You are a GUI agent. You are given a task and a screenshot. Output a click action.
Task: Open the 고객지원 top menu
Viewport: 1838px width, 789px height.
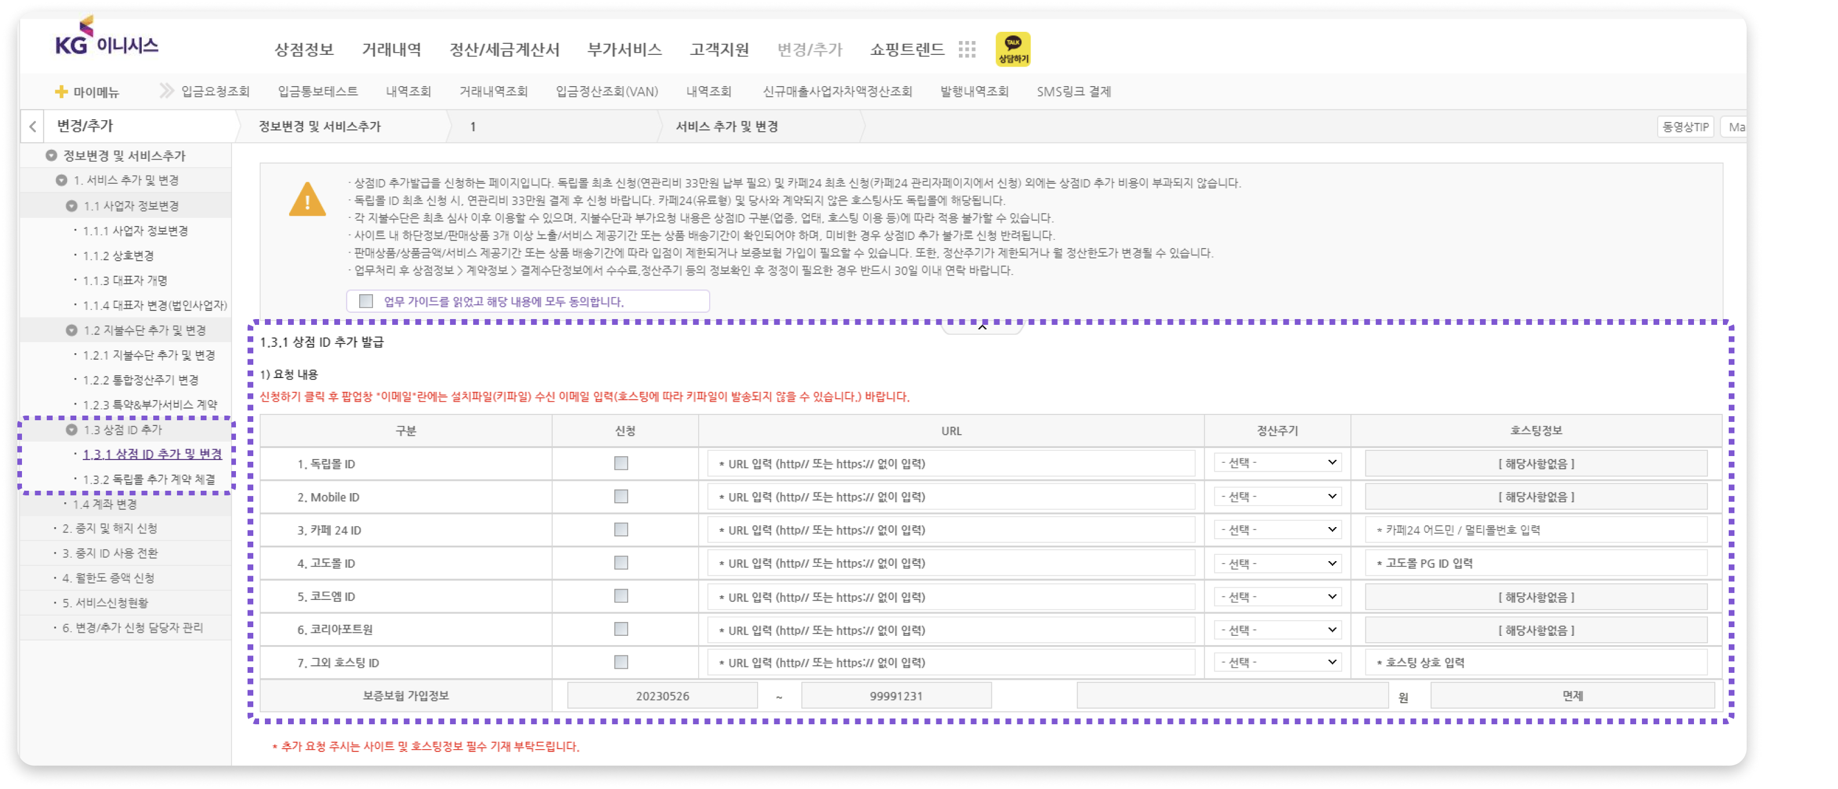coord(719,49)
